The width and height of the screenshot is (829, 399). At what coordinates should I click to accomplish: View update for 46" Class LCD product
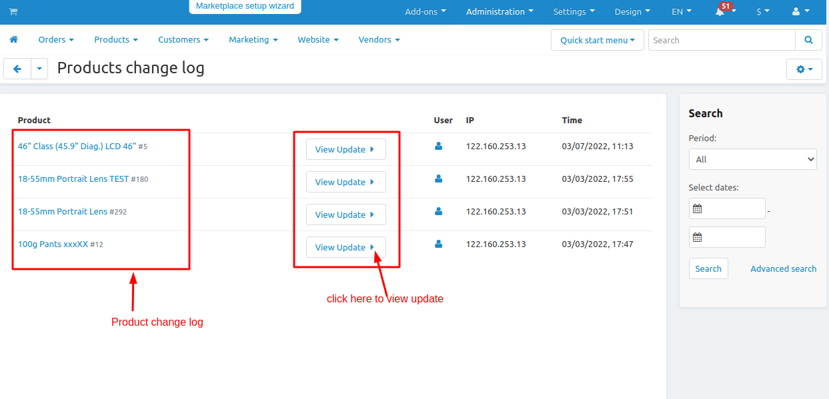[x=345, y=149]
